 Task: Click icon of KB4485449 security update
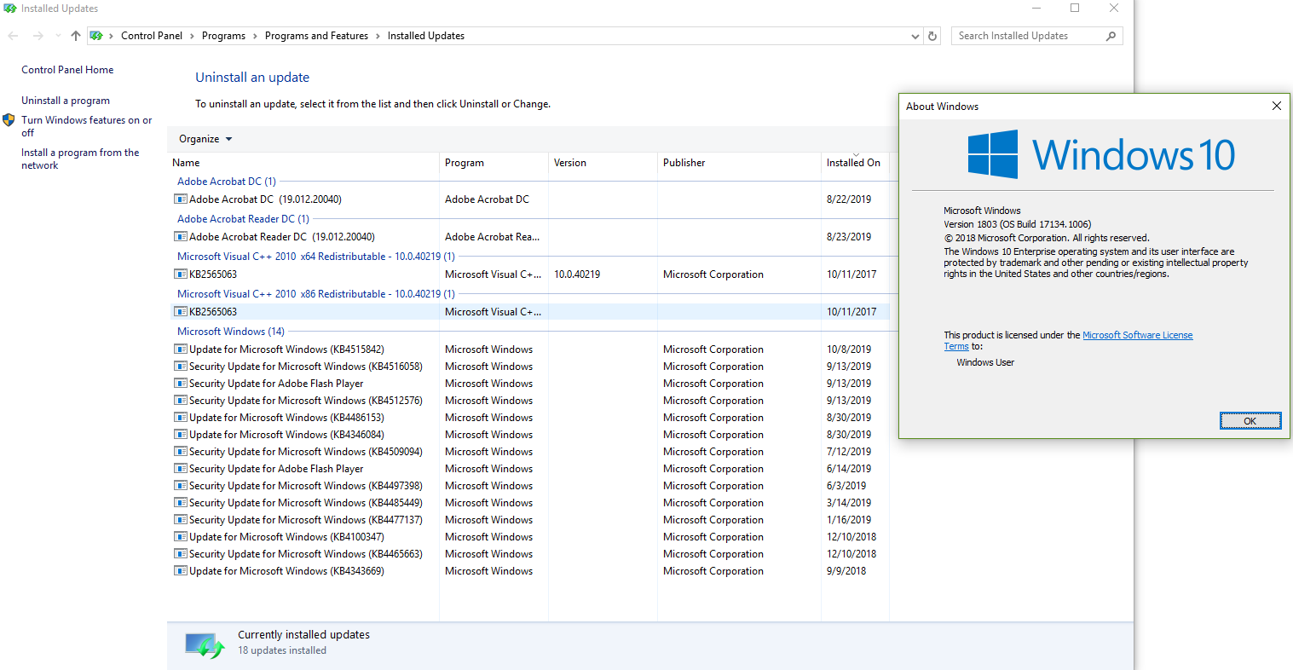point(181,503)
